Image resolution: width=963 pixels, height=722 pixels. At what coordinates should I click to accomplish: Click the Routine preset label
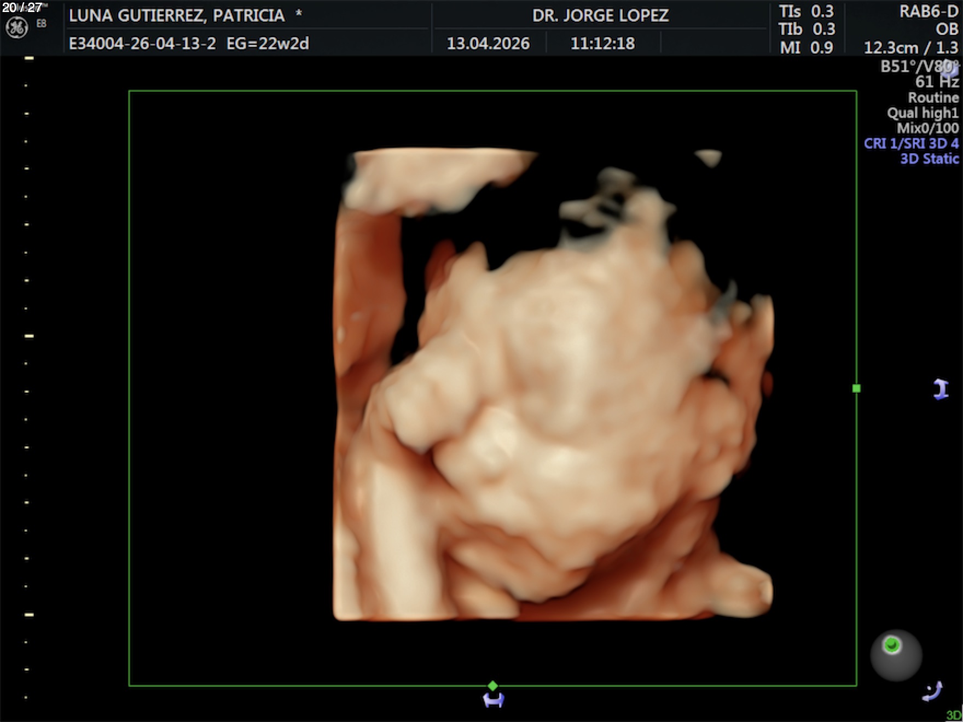[933, 98]
